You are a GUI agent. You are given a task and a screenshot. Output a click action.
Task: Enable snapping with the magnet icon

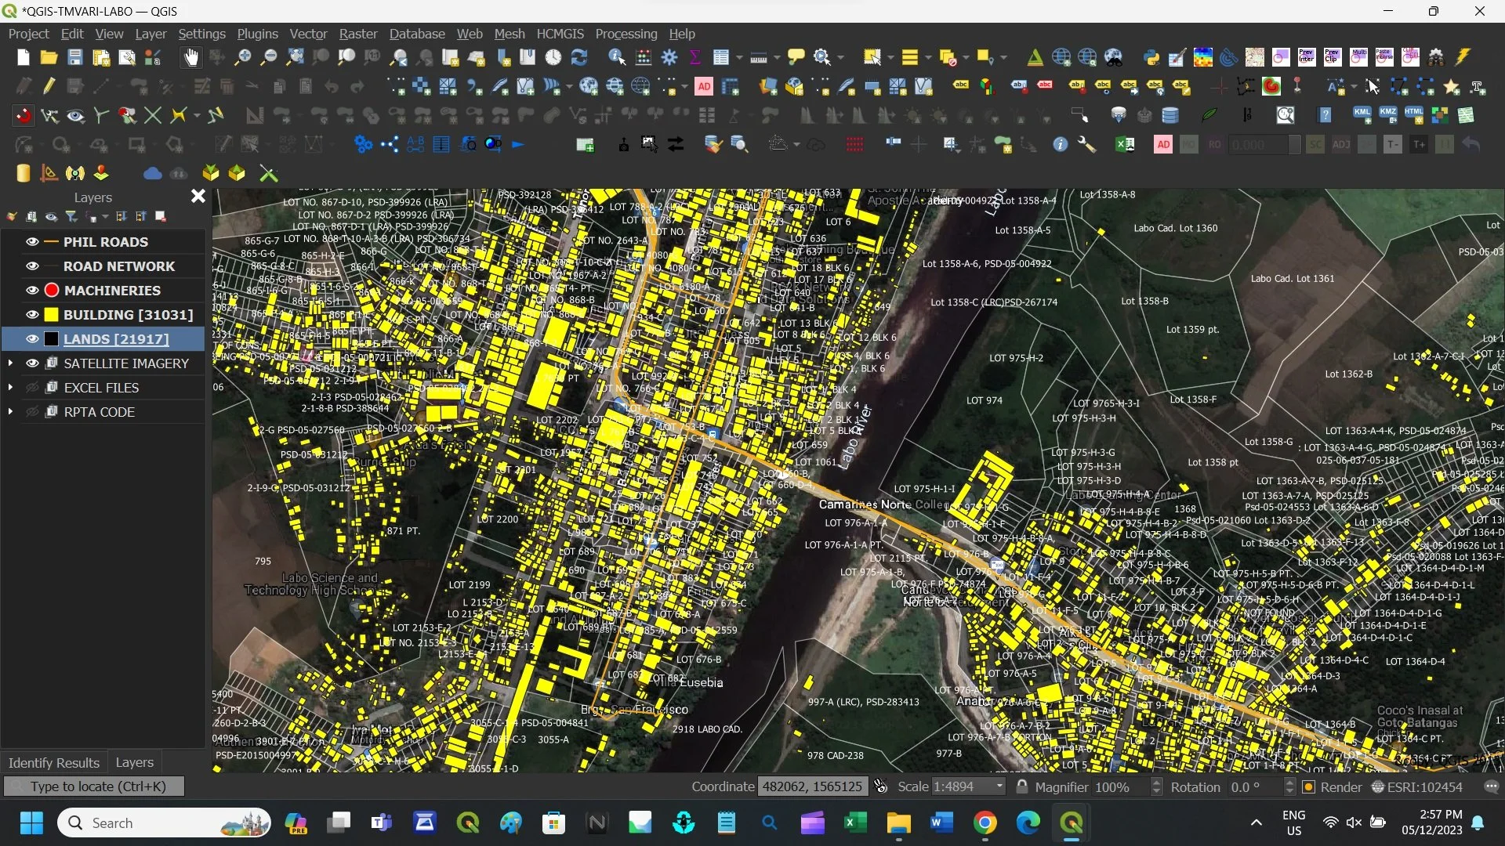24,116
